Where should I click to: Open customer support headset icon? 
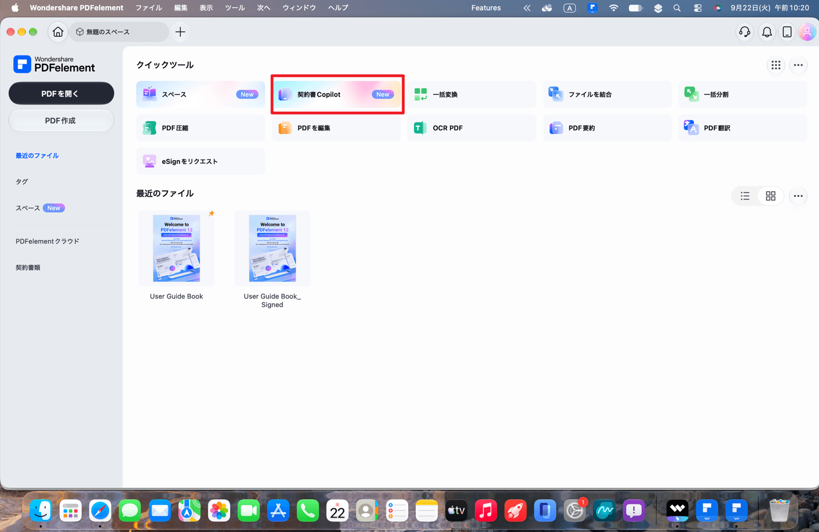point(745,32)
